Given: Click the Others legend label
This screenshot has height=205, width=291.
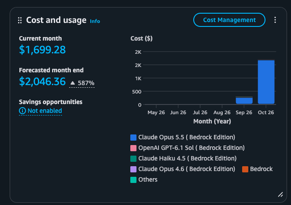Looking at the screenshot, I should 148,179.
